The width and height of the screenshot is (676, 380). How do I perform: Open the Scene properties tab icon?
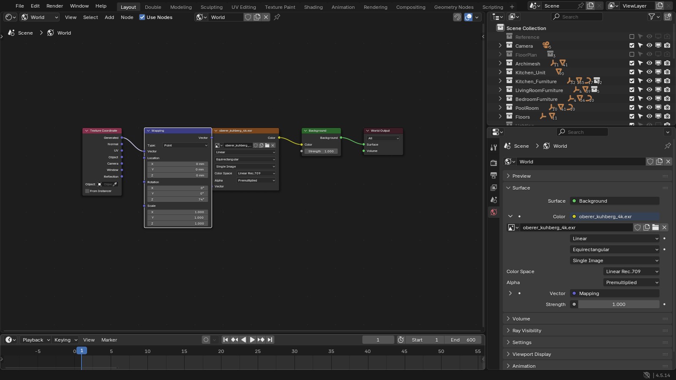pyautogui.click(x=493, y=200)
